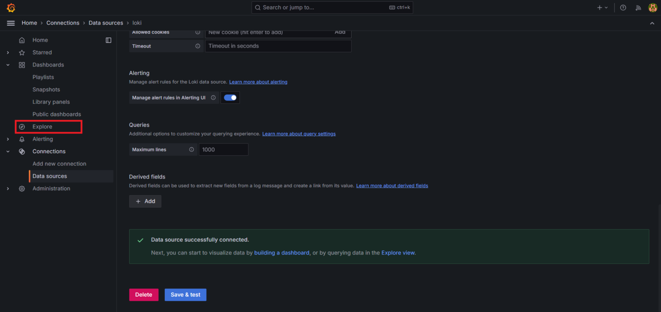Click the Save & test button
The image size is (661, 312).
click(185, 295)
